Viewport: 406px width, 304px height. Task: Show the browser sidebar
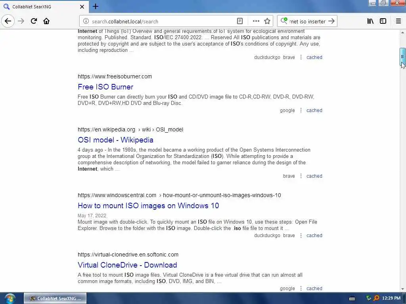pos(383,21)
